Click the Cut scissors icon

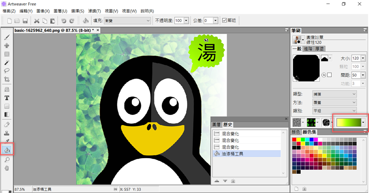(x=37, y=21)
